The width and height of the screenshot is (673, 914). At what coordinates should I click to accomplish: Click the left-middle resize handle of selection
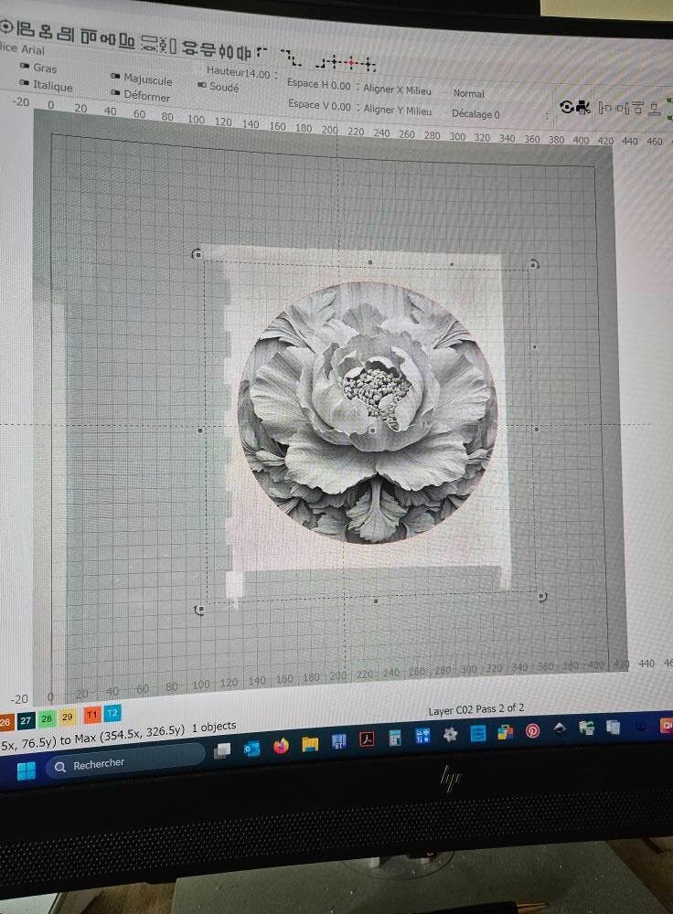[200, 430]
